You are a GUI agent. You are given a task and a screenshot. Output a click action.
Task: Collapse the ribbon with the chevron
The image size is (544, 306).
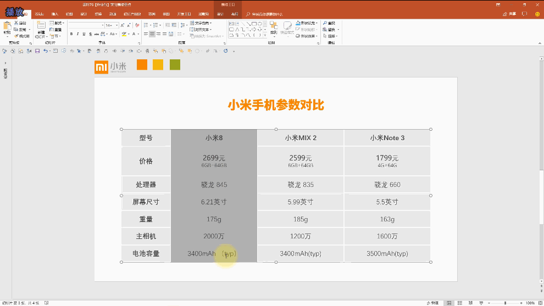(x=540, y=43)
